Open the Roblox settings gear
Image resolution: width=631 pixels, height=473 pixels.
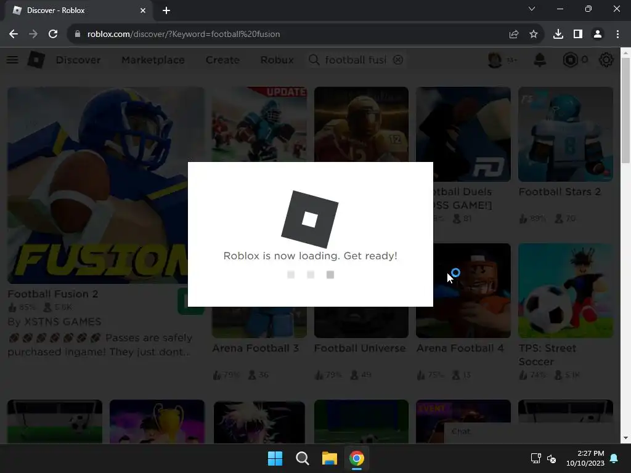(606, 60)
